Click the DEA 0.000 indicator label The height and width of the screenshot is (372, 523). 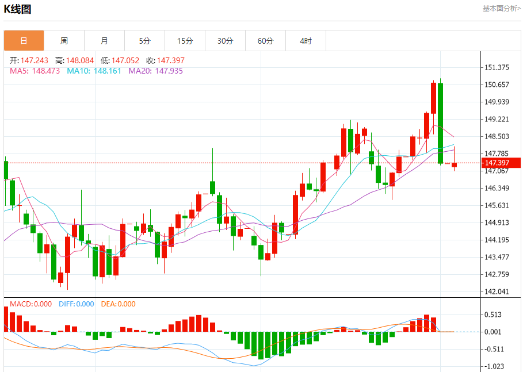click(x=118, y=304)
